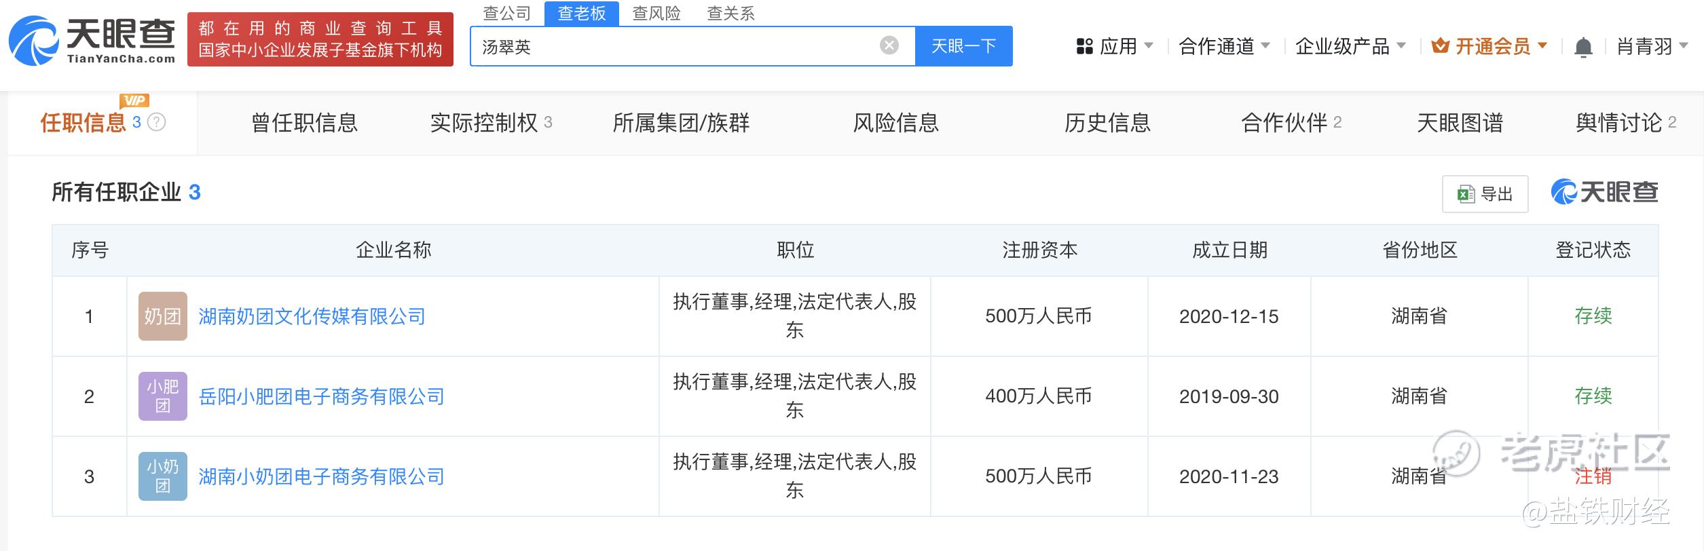
Task: Click the 奶团 company logo thumbnail
Action: 163,316
